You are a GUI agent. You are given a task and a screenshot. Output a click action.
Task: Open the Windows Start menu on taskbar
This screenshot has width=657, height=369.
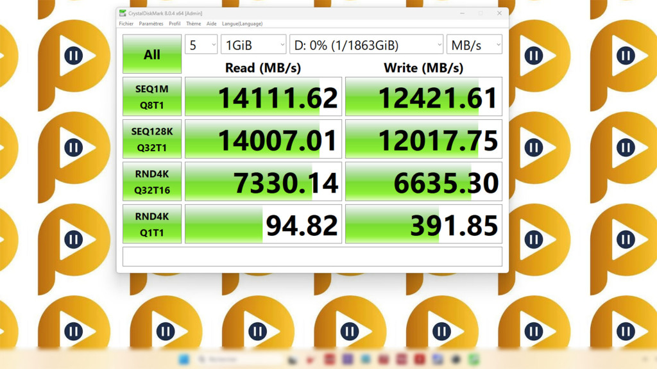click(x=183, y=359)
